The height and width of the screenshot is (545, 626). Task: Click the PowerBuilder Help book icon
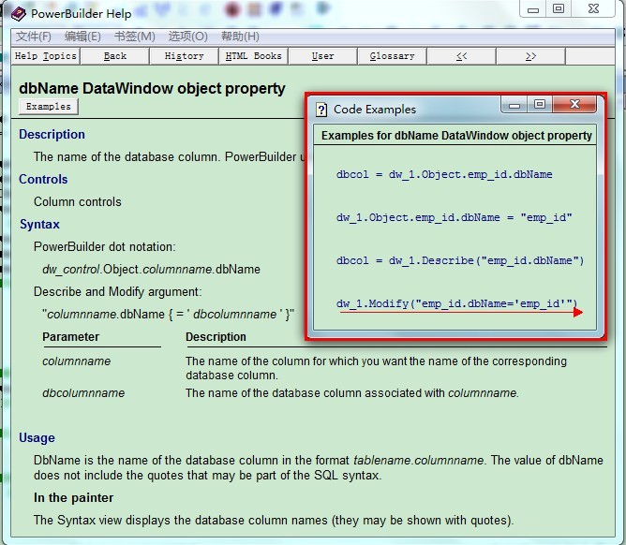[x=19, y=14]
